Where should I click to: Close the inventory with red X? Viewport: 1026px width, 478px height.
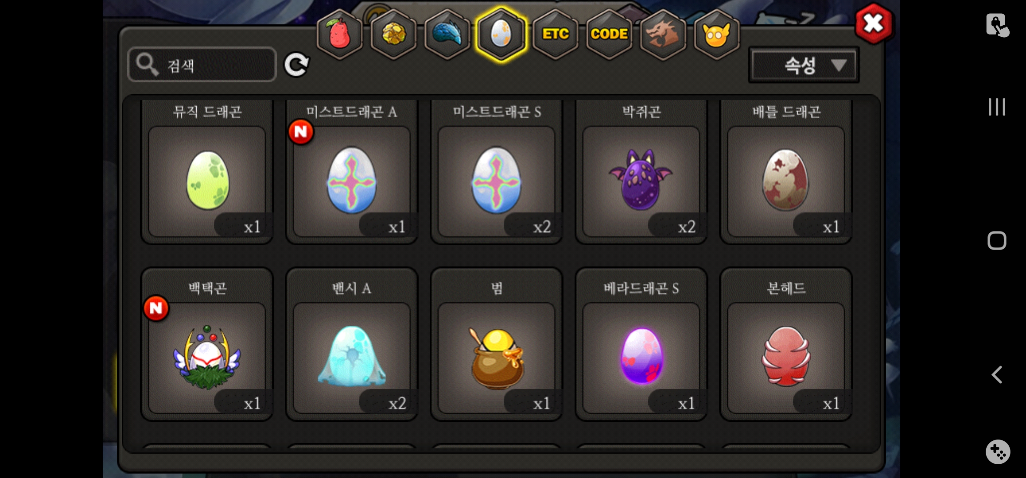[873, 23]
